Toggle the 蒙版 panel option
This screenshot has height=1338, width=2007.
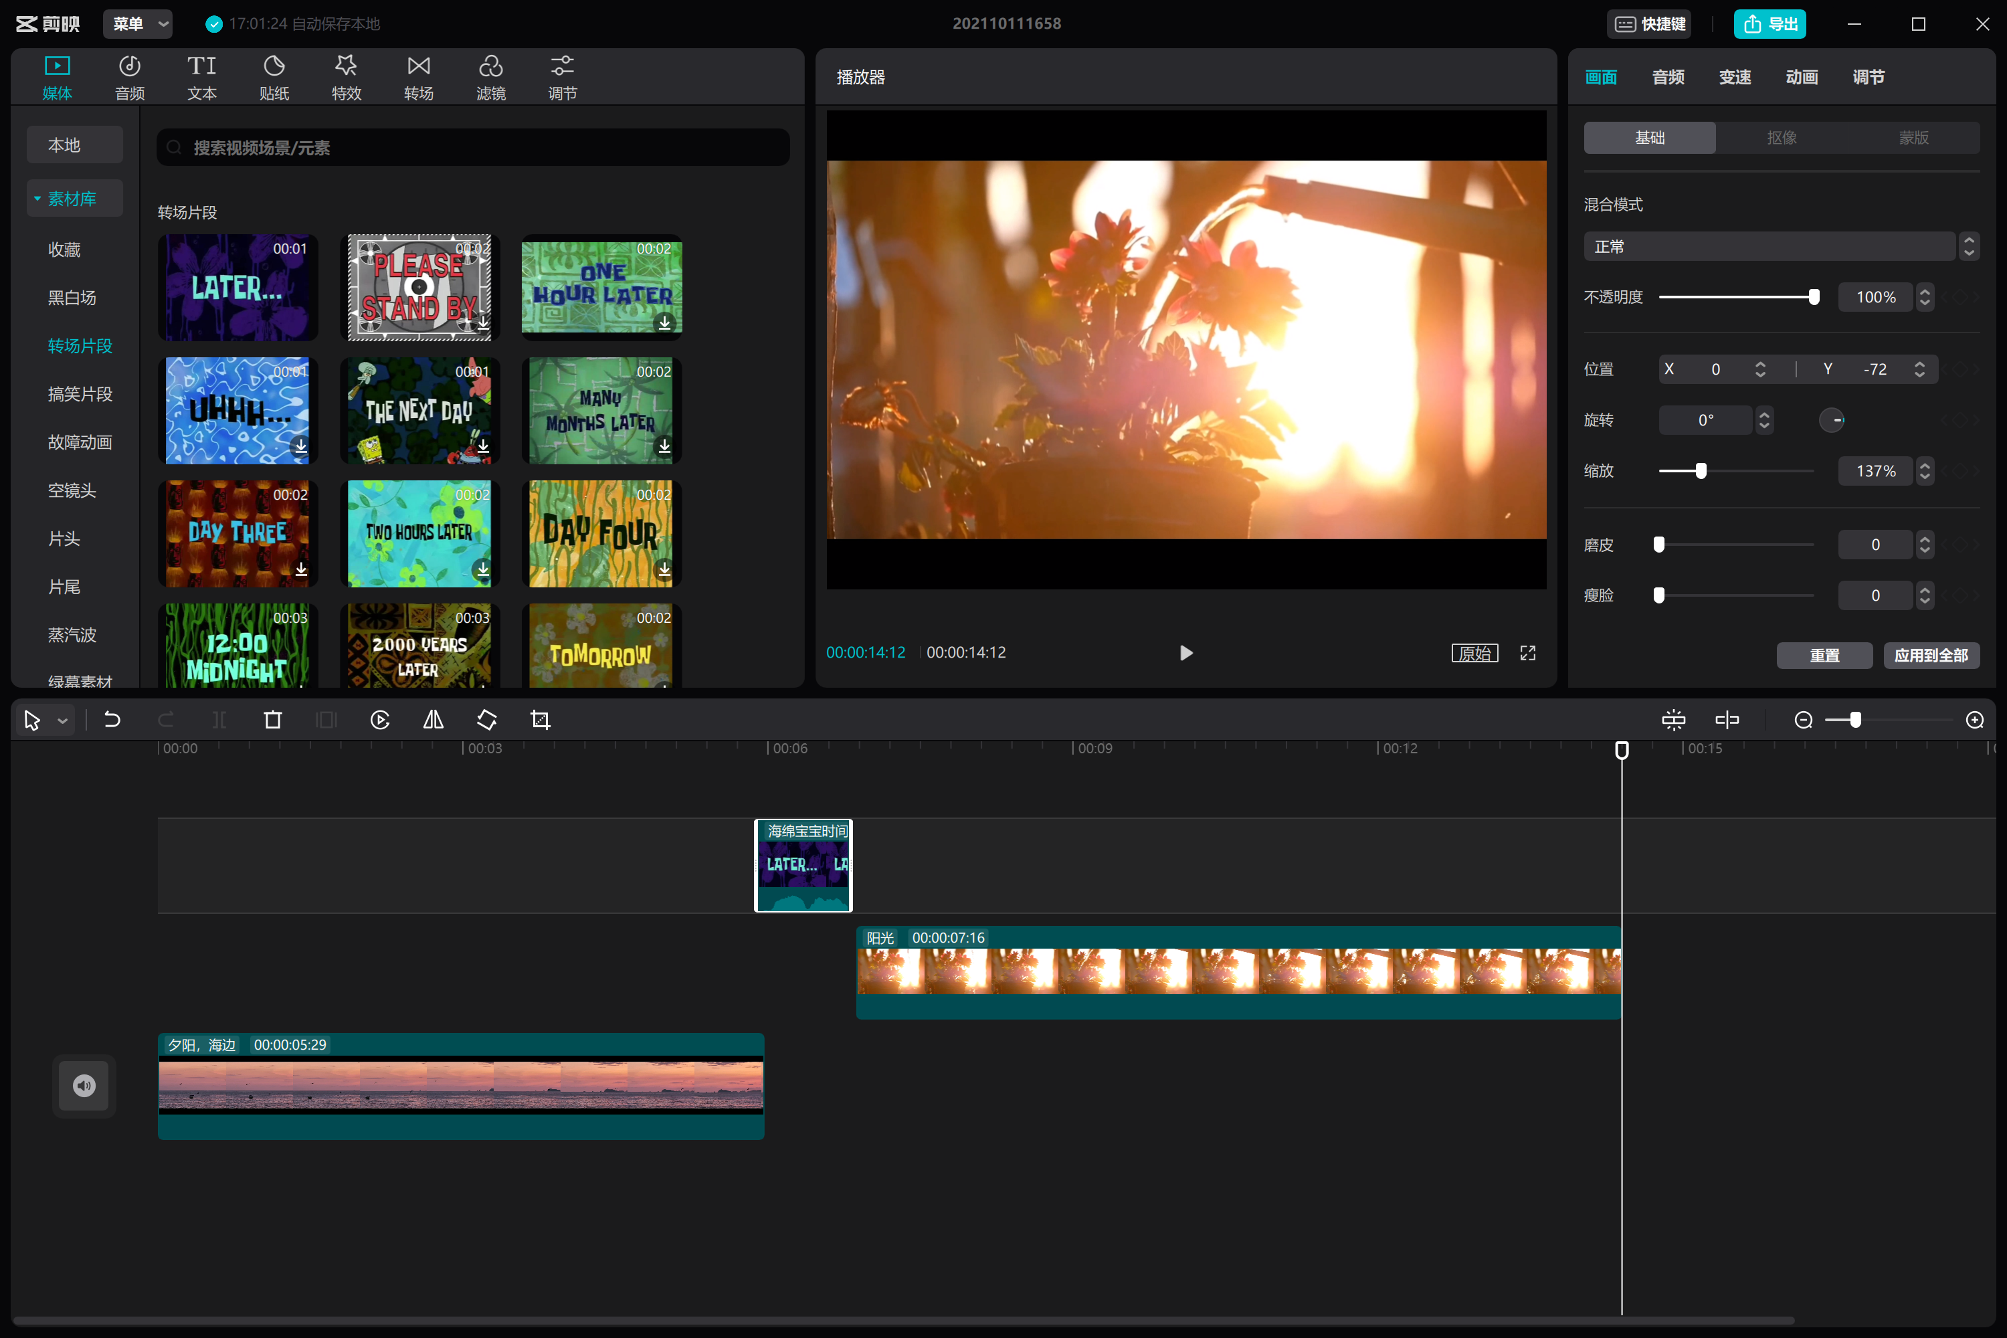point(1911,137)
